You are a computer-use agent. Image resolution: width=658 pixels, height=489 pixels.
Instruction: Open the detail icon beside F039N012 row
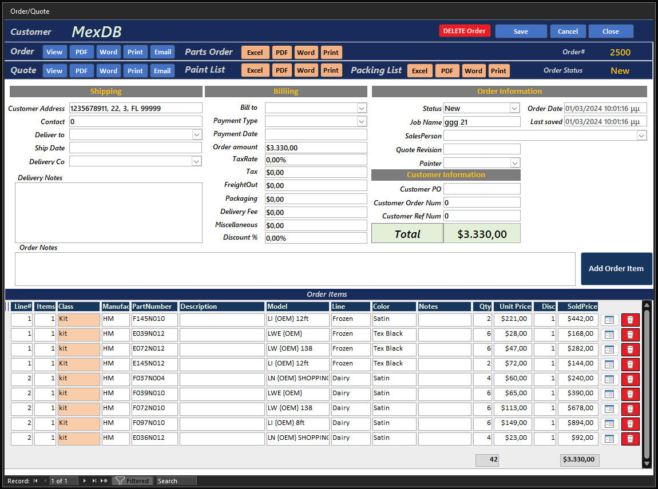[609, 334]
